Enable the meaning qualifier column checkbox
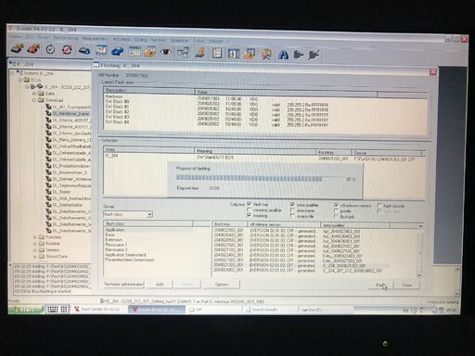The image size is (475, 356). (x=250, y=210)
